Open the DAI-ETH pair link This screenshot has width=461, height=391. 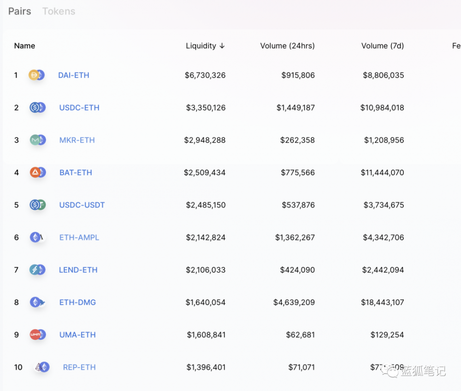pyautogui.click(x=74, y=75)
